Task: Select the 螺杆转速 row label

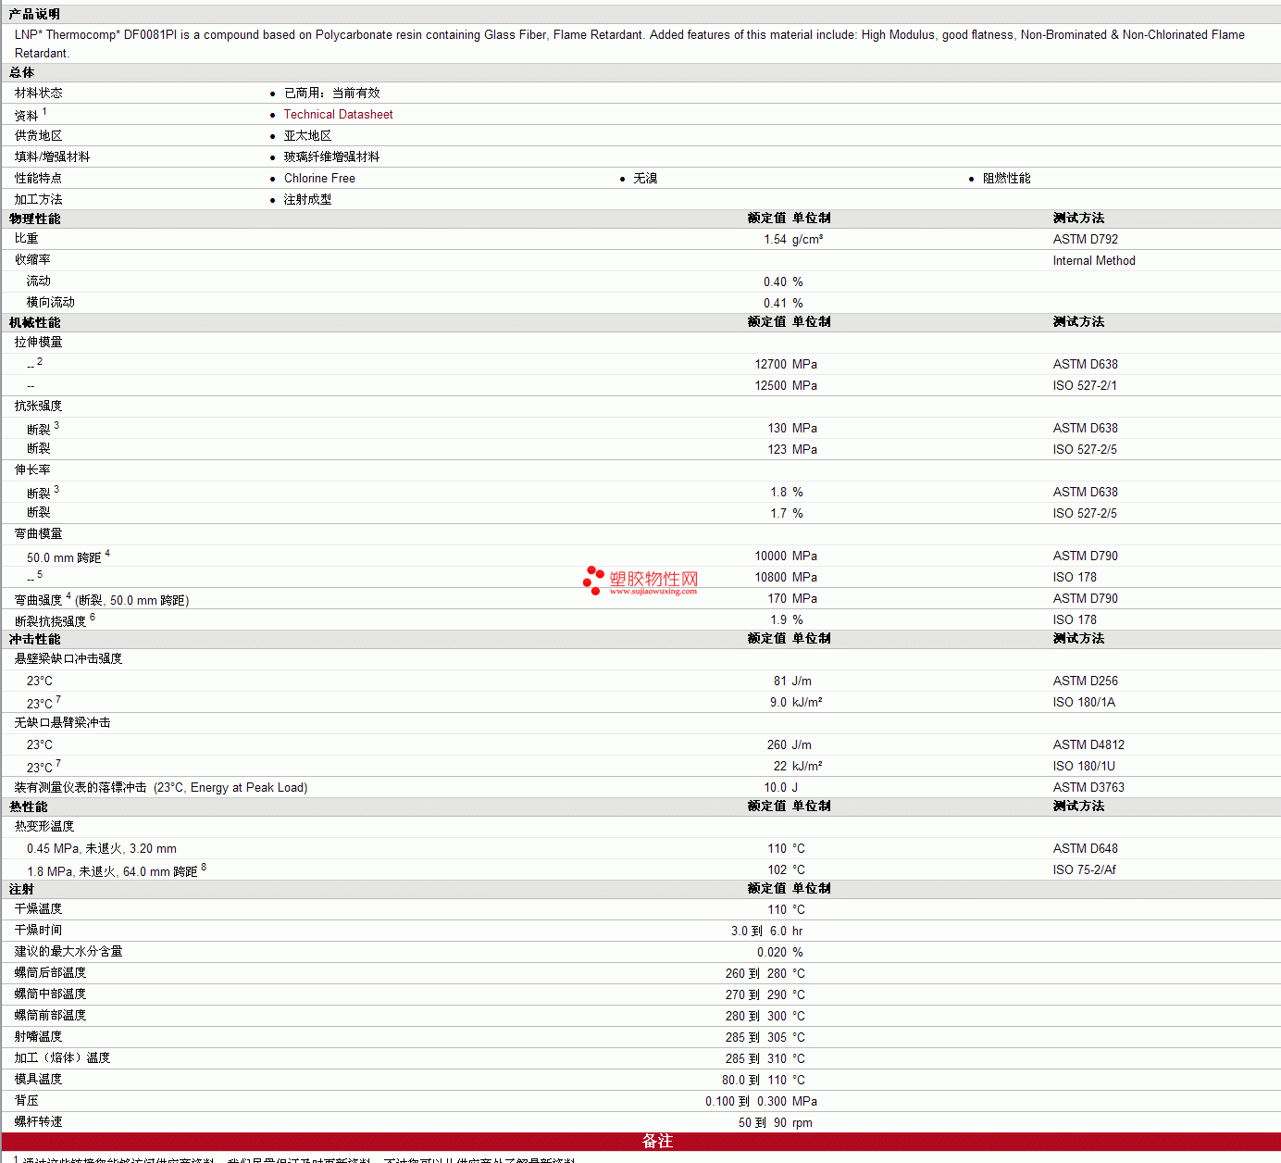Action: [39, 1121]
